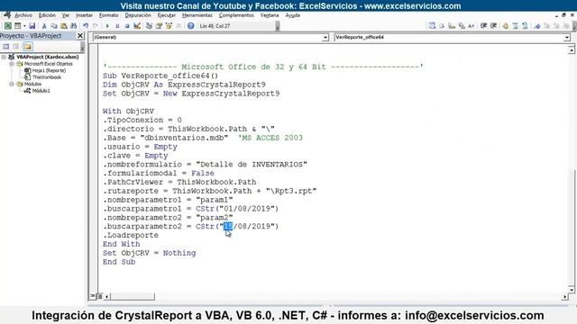This screenshot has height=324, width=577.
Task: Open the Ventana menu
Action: click(270, 15)
